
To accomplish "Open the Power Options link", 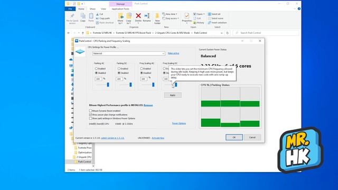I will [x=179, y=123].
